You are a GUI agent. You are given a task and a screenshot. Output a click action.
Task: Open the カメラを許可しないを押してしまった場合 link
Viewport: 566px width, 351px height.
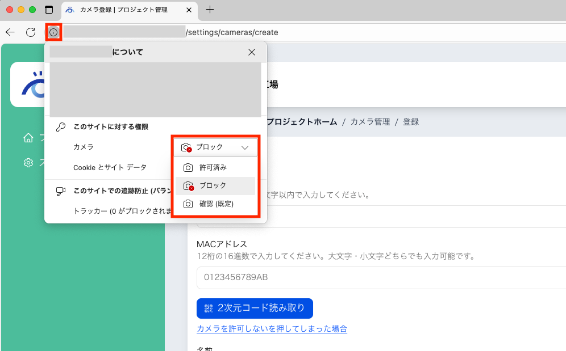point(271,329)
